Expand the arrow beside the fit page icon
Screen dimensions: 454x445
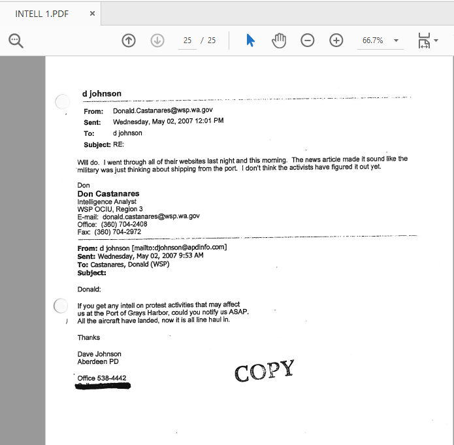(436, 41)
